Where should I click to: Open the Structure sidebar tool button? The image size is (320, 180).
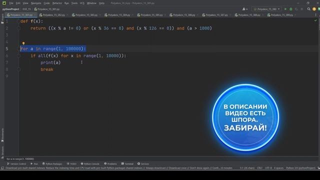click(x=2, y=152)
